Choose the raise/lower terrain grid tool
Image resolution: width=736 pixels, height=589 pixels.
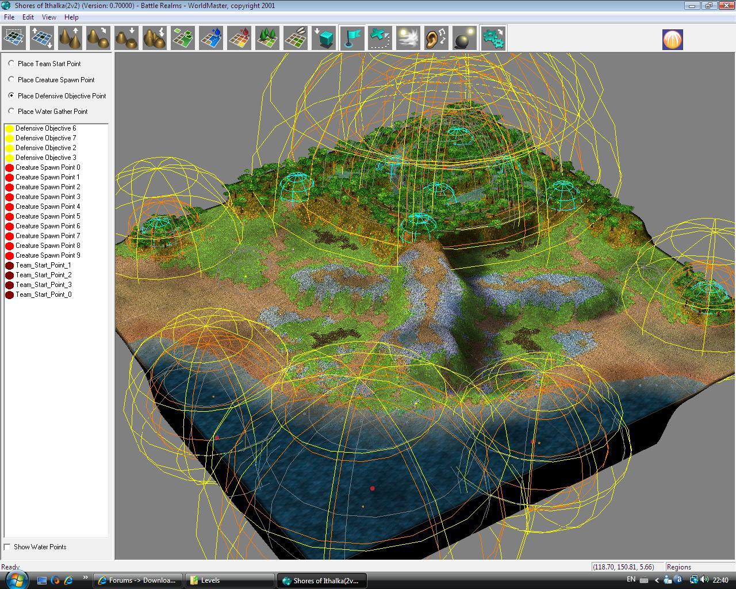click(43, 39)
